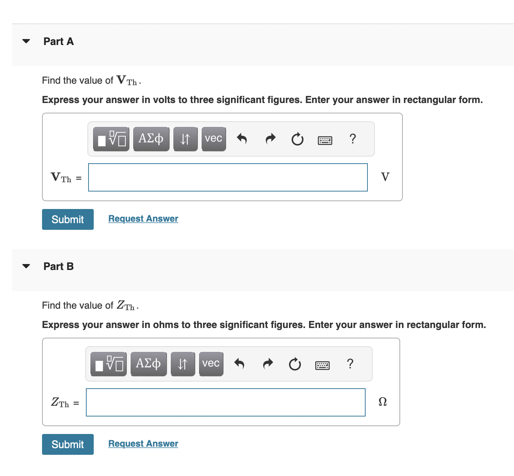514x476 pixels.
Task: Submit the answer for Part A
Action: (67, 219)
